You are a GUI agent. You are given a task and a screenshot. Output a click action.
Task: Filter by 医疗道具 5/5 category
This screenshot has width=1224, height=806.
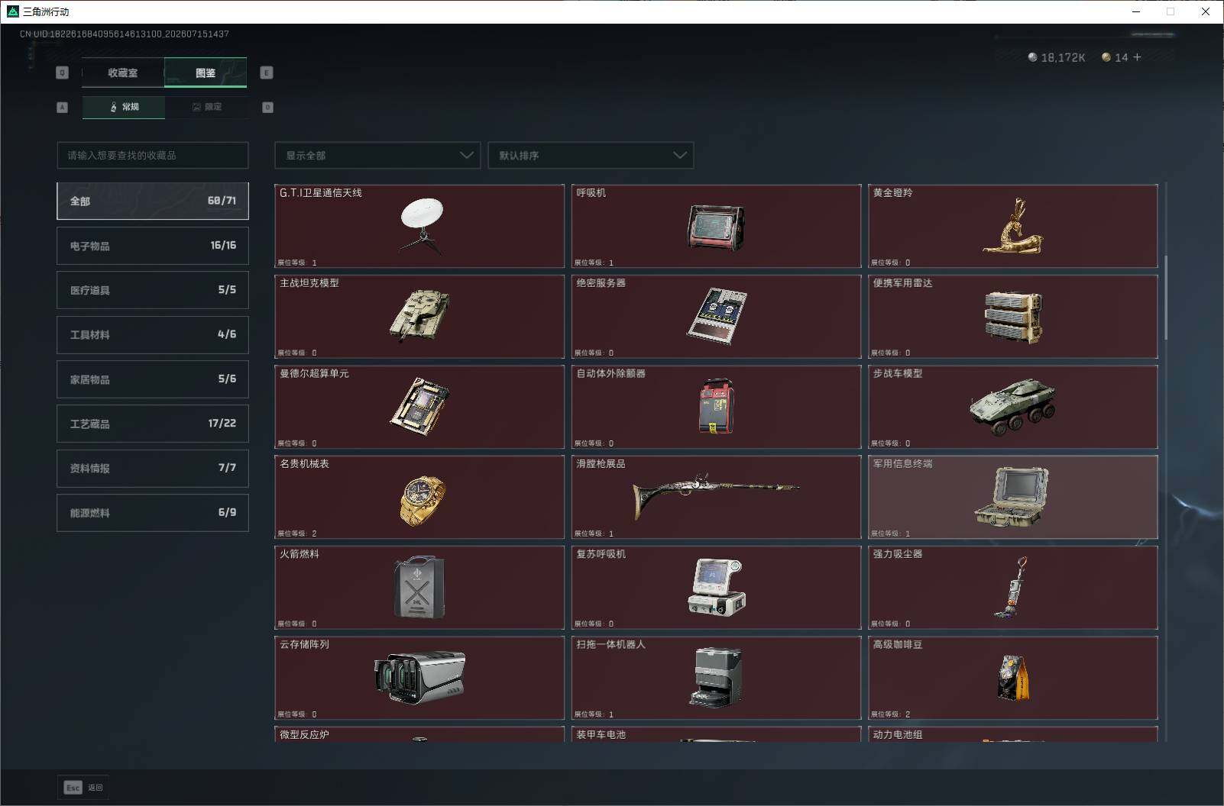tap(153, 290)
